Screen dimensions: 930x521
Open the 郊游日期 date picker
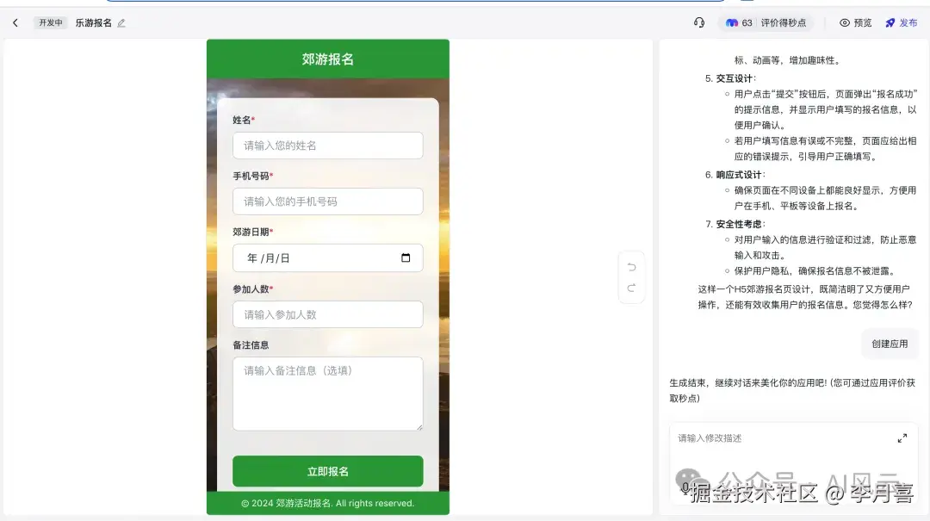[327, 257]
